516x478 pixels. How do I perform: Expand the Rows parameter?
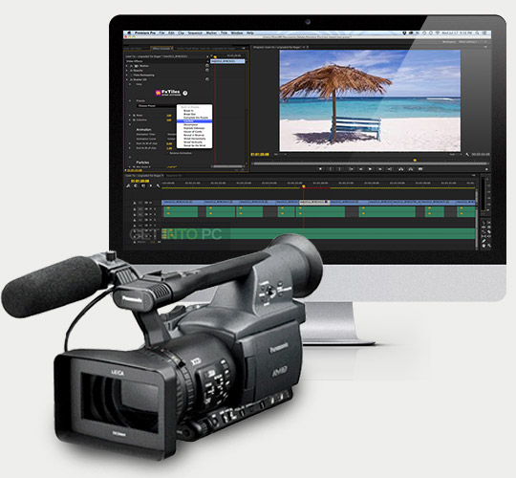point(130,116)
